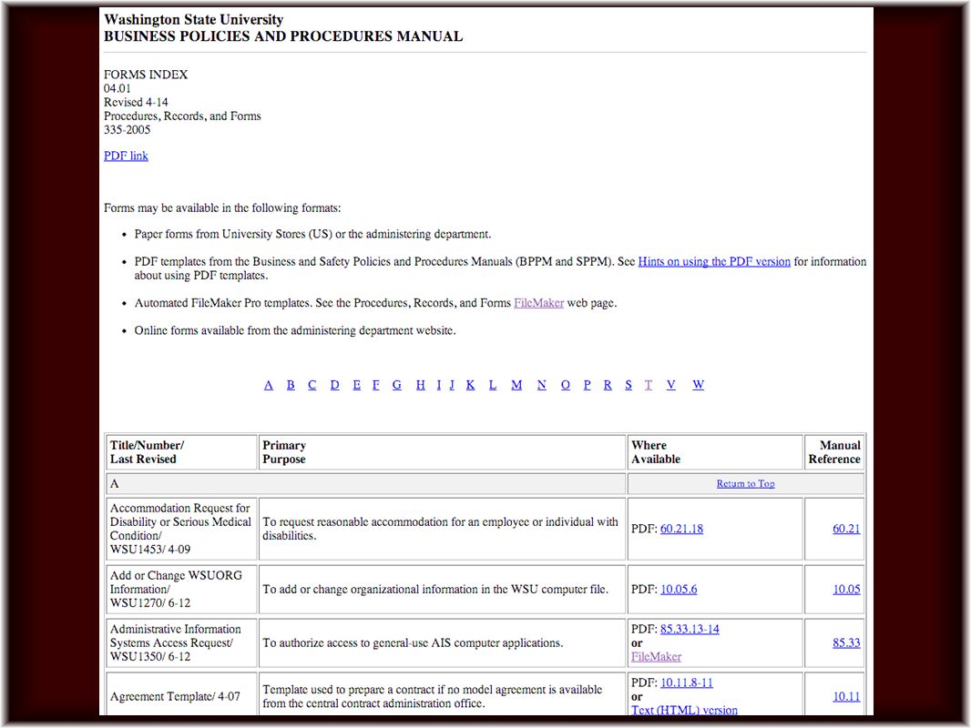Image resolution: width=971 pixels, height=728 pixels.
Task: Jump to letter S in the index
Action: (x=629, y=385)
